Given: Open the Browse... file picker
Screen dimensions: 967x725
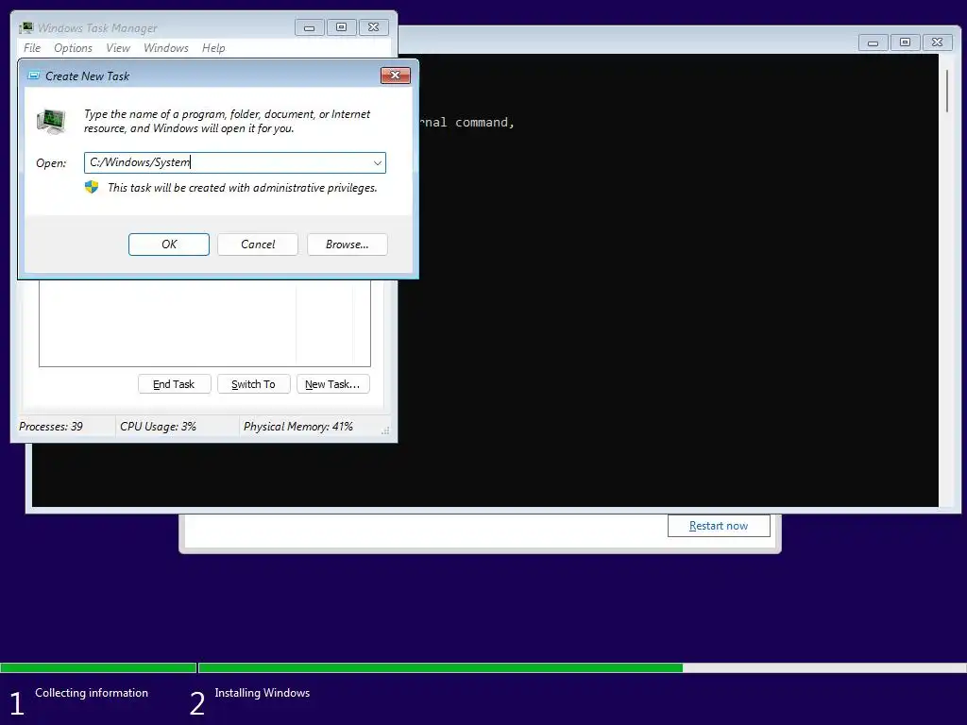Looking at the screenshot, I should 348,244.
